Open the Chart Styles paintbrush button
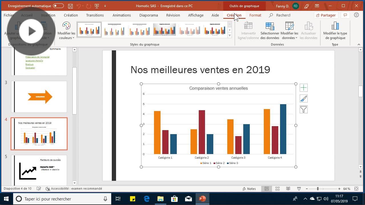This screenshot has height=205, width=365. tap(303, 99)
